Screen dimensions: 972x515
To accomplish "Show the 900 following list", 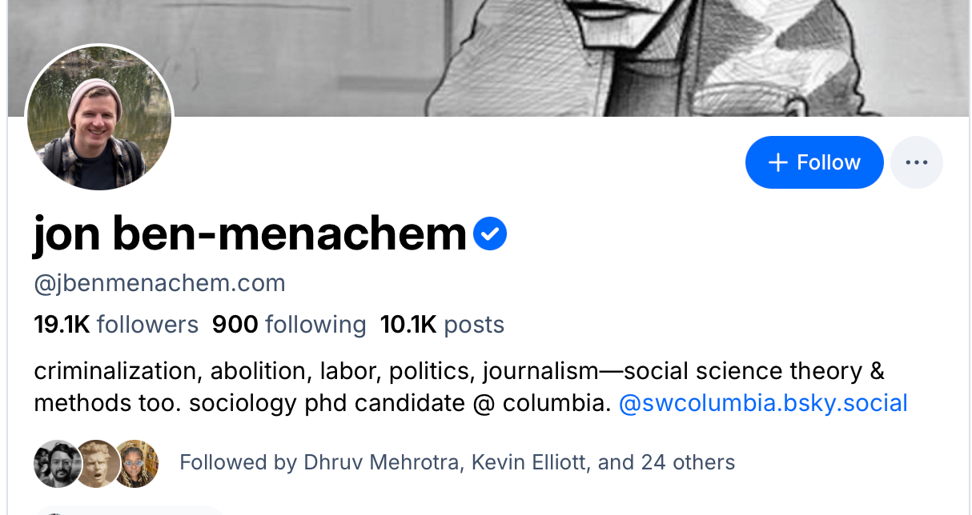I will click(x=289, y=325).
